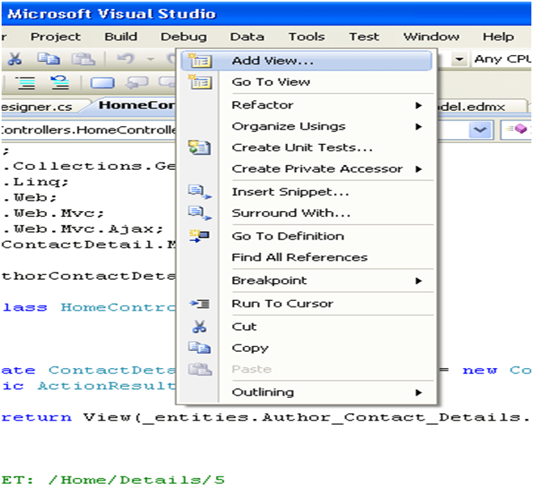Click Surround With in context menu
The height and width of the screenshot is (495, 533).
tap(290, 214)
